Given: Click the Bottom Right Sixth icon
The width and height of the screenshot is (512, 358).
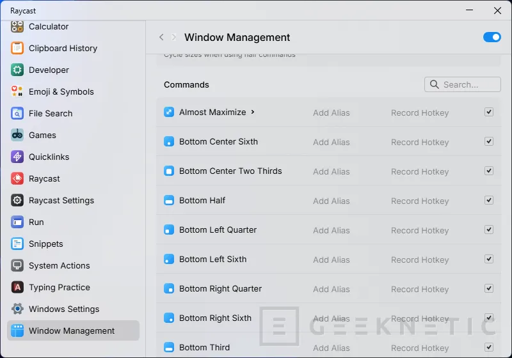Looking at the screenshot, I should pyautogui.click(x=169, y=318).
